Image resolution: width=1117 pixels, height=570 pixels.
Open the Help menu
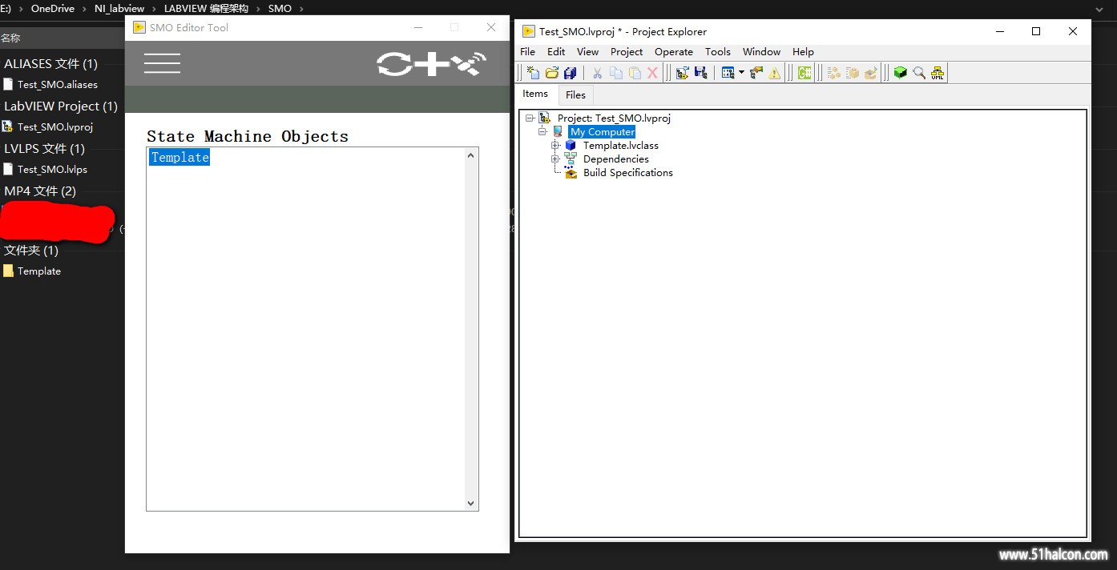pos(803,51)
